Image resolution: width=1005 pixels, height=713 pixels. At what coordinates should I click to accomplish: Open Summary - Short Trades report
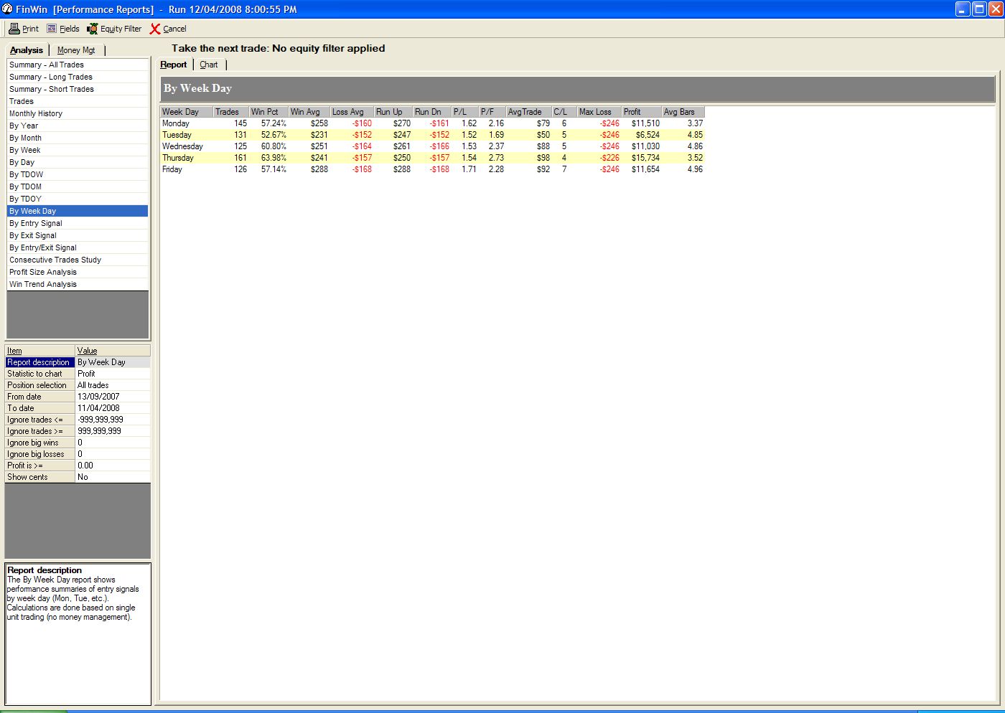pos(78,89)
